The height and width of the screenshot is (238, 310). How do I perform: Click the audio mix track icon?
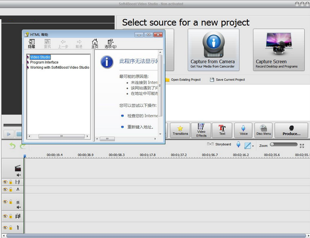click(x=18, y=216)
